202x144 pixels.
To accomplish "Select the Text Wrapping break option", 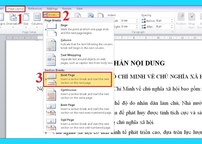I will click(x=78, y=60).
